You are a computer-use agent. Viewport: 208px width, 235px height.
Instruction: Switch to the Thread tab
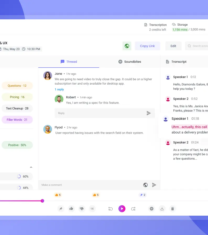click(x=69, y=62)
